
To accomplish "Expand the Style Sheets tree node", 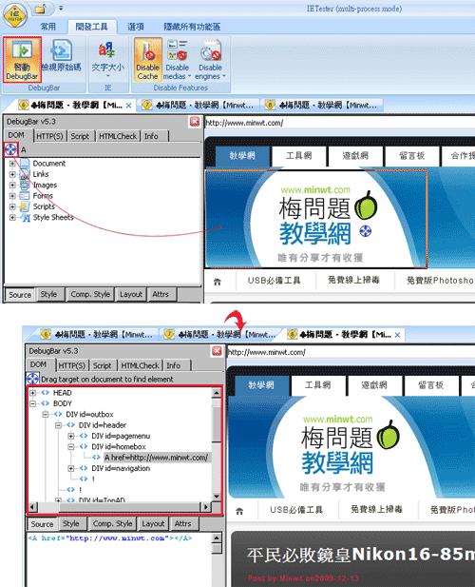I will coord(12,218).
